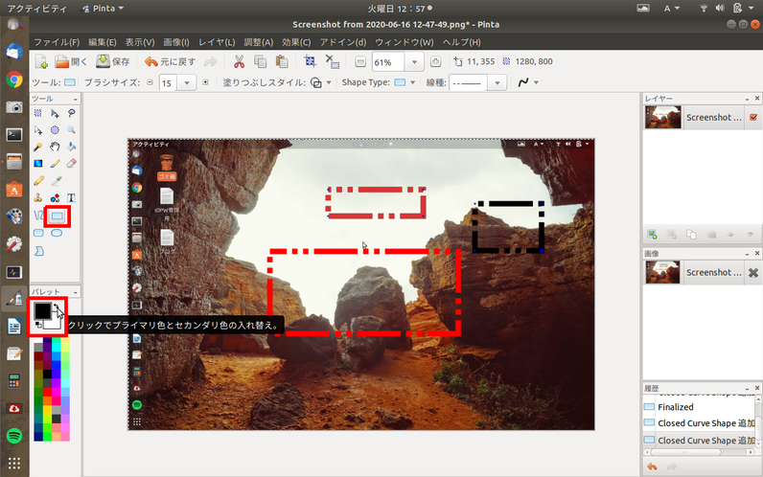Image resolution: width=763 pixels, height=477 pixels.
Task: Toggle visibility checkbox of Screenshot layer
Action: 753,117
